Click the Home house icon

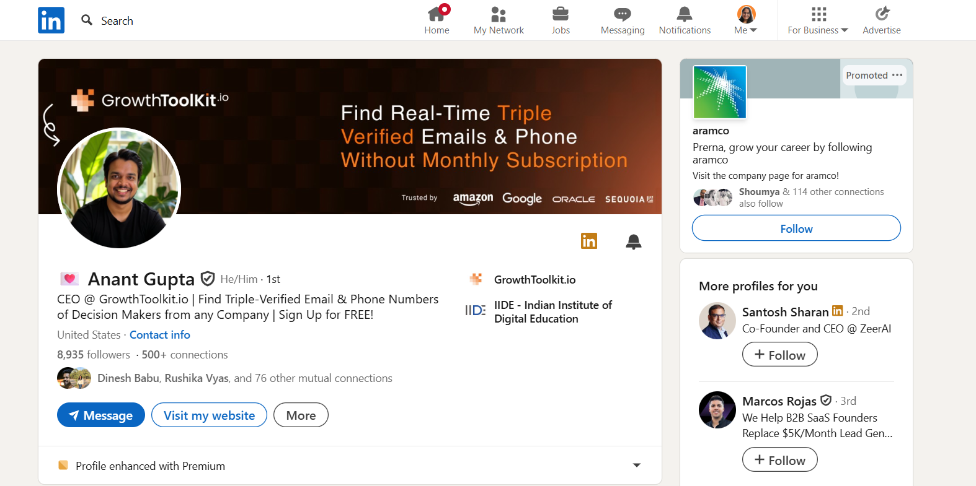(437, 14)
